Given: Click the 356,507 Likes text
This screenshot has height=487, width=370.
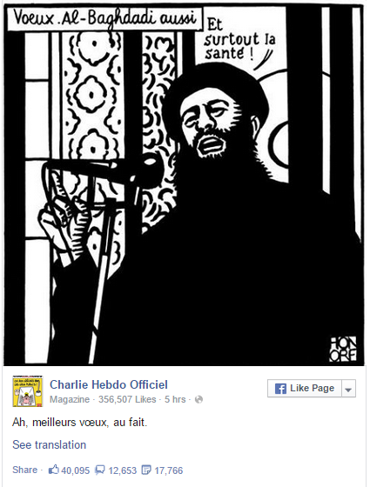Looking at the screenshot, I should pos(127,399).
